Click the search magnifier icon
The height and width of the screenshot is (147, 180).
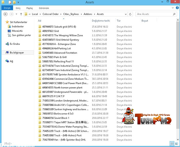click(x=174, y=14)
